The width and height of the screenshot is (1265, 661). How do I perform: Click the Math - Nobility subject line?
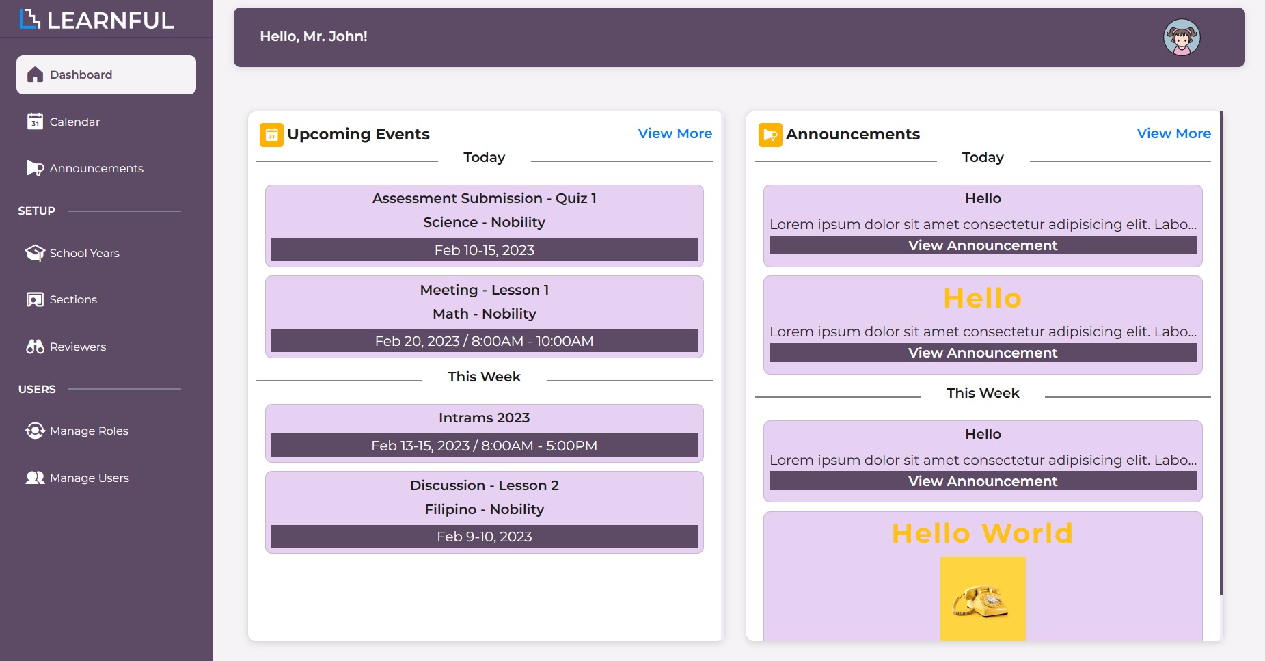click(x=484, y=314)
